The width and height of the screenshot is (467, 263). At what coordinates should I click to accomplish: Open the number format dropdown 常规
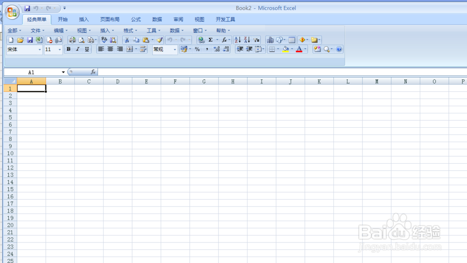tap(175, 50)
